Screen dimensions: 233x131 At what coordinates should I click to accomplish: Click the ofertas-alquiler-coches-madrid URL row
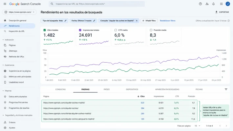pyautogui.click(x=119, y=114)
